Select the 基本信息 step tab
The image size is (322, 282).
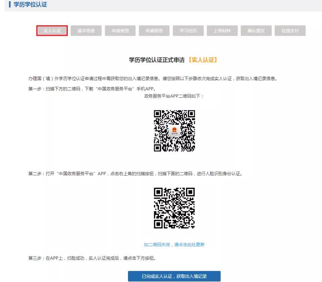click(86, 31)
